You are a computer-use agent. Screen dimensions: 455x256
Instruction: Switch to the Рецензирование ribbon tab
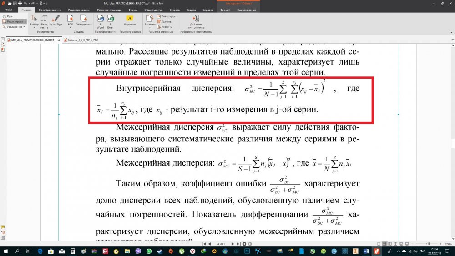coord(79,10)
